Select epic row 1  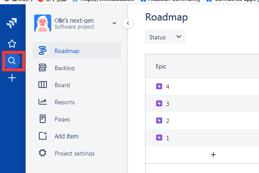pyautogui.click(x=202, y=138)
